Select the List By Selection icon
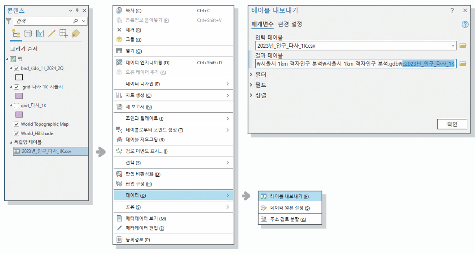The height and width of the screenshot is (254, 475). coord(40,33)
